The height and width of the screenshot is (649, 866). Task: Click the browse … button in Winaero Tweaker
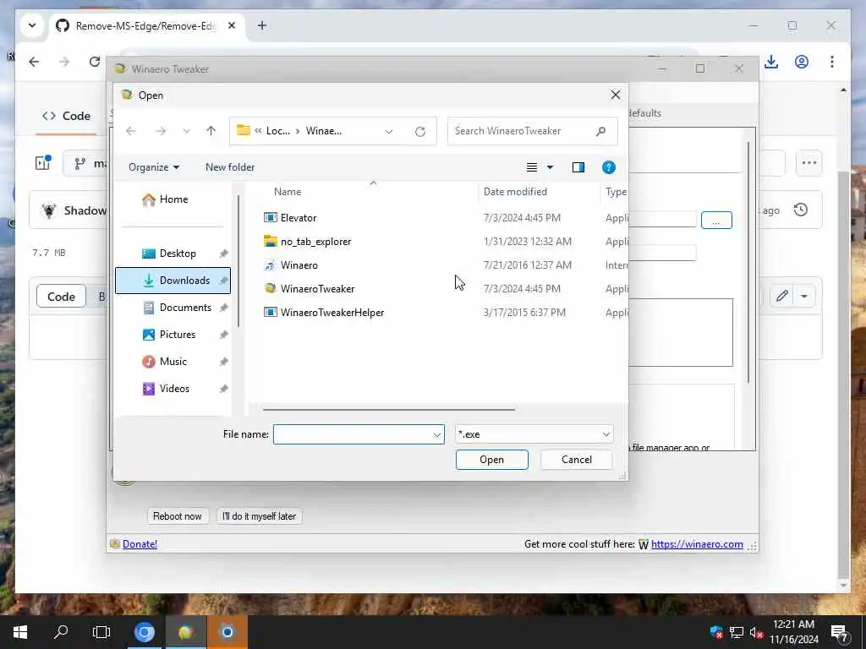(716, 221)
